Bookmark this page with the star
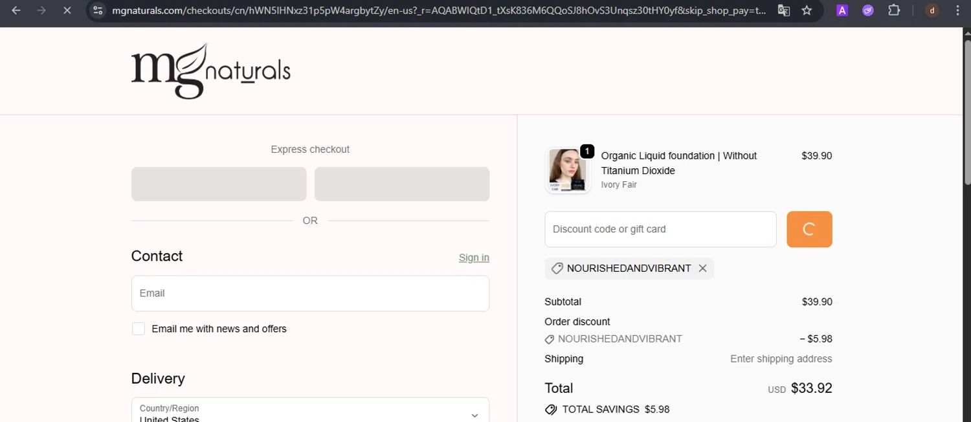This screenshot has height=422, width=971. pos(807,10)
